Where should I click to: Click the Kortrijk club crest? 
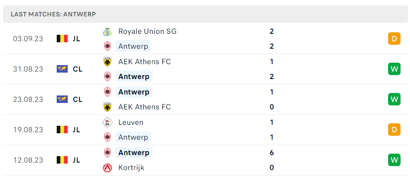pos(107,168)
